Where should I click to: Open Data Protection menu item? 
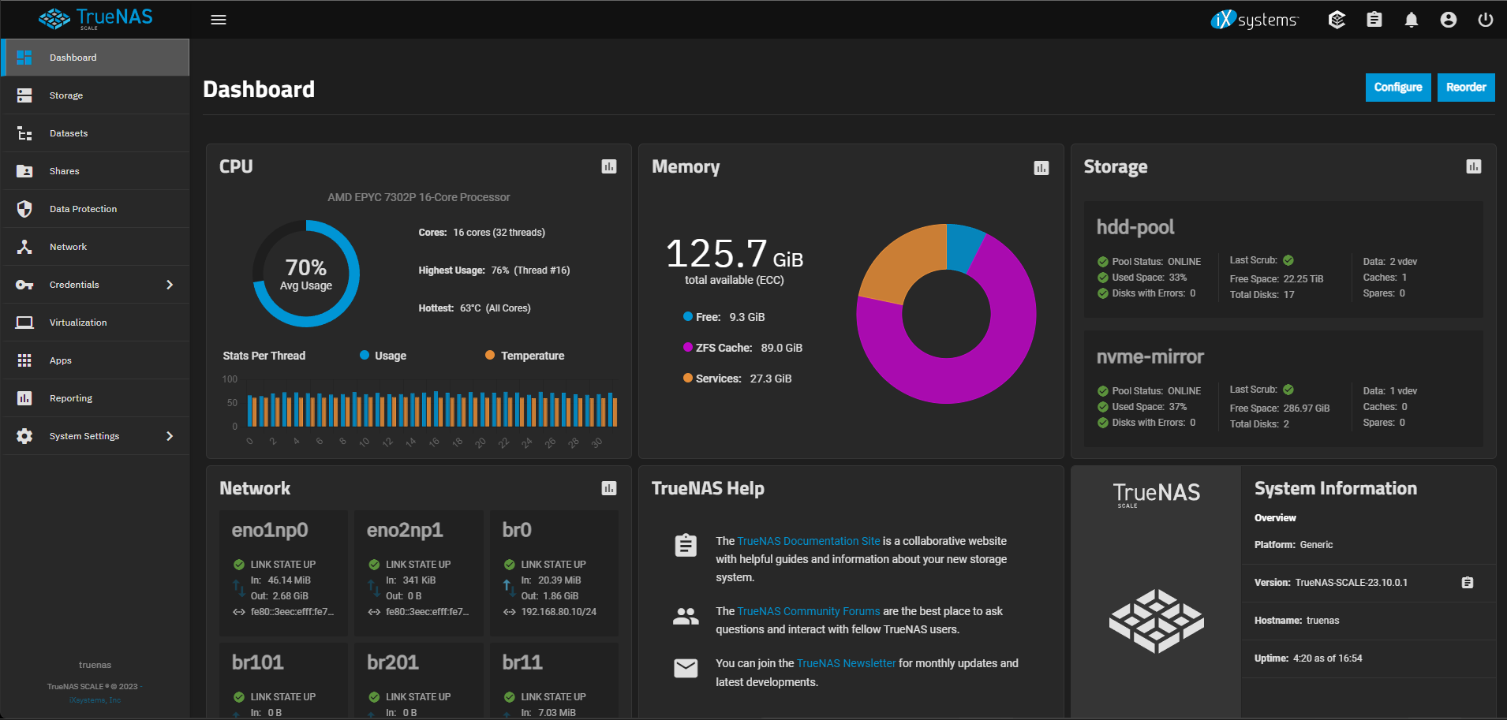95,209
